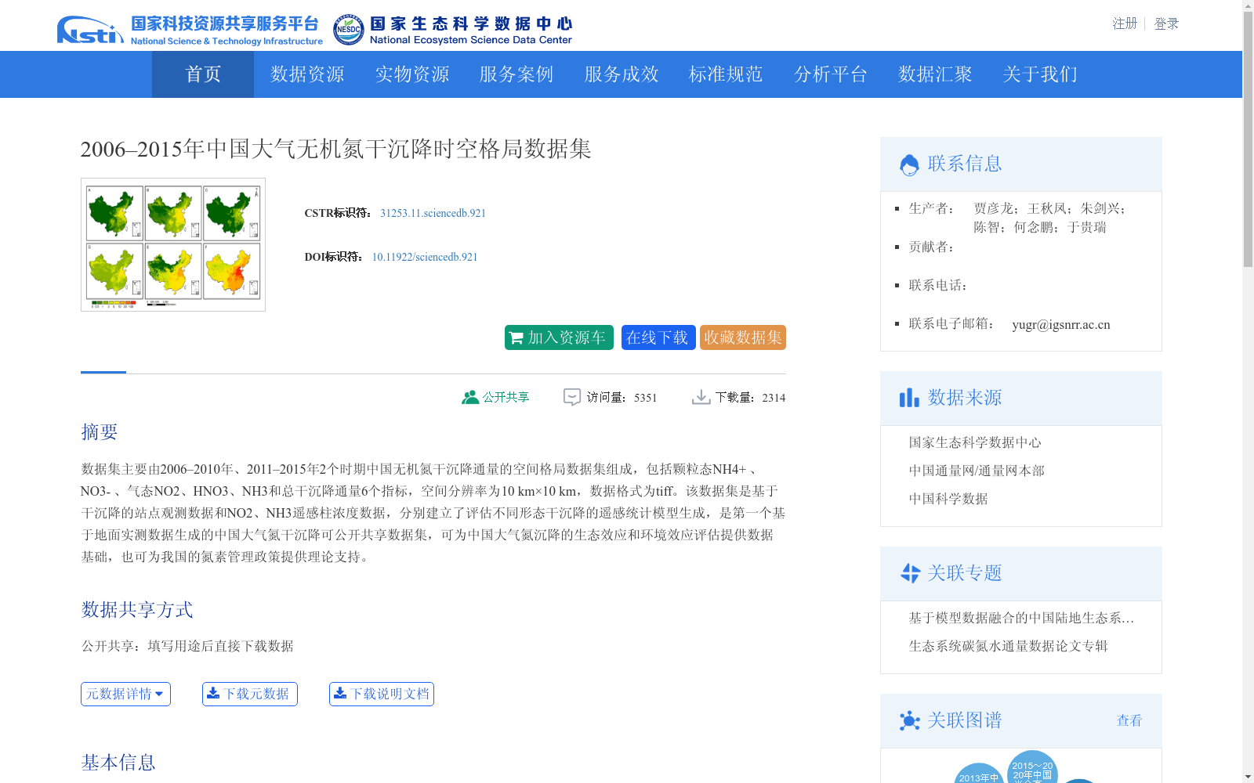Click the NESDC circular logo
Image resolution: width=1254 pixels, height=783 pixels.
click(348, 31)
